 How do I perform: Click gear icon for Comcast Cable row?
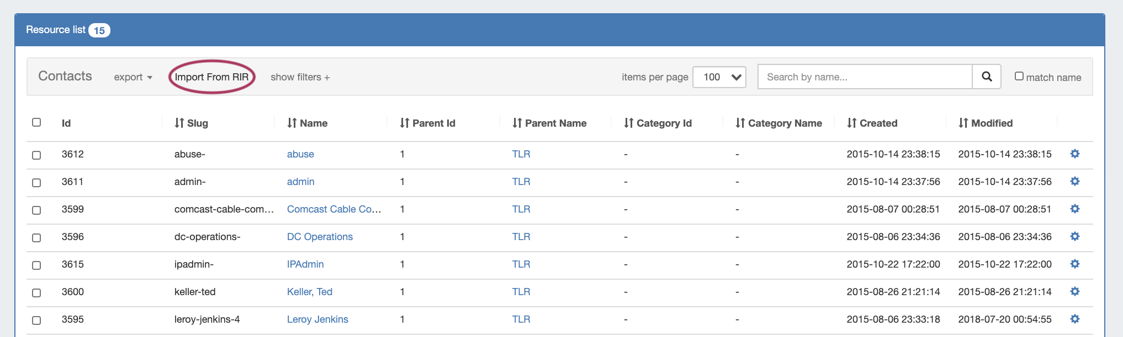tap(1074, 209)
